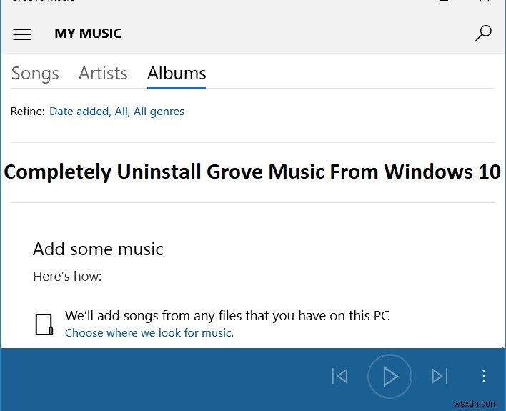Click the music file icon beside add songs
The height and width of the screenshot is (411, 506).
[44, 324]
